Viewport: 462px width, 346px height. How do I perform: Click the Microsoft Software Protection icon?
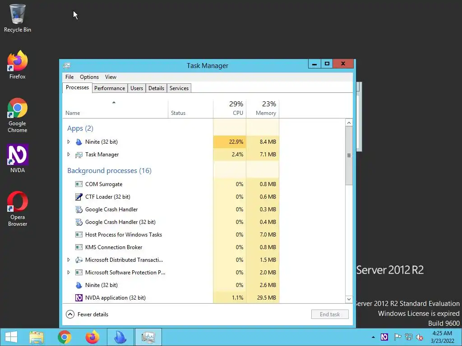click(79, 273)
